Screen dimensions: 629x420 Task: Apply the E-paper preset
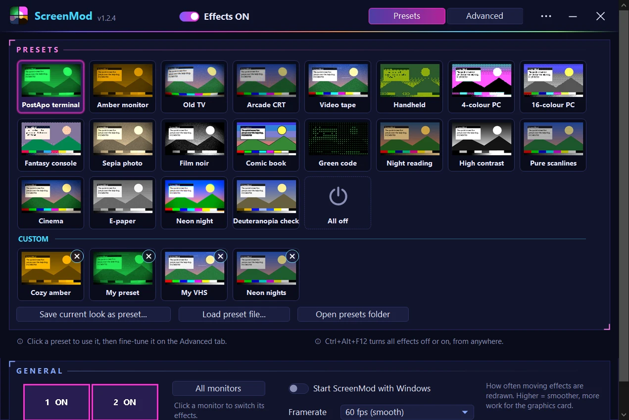point(123,203)
